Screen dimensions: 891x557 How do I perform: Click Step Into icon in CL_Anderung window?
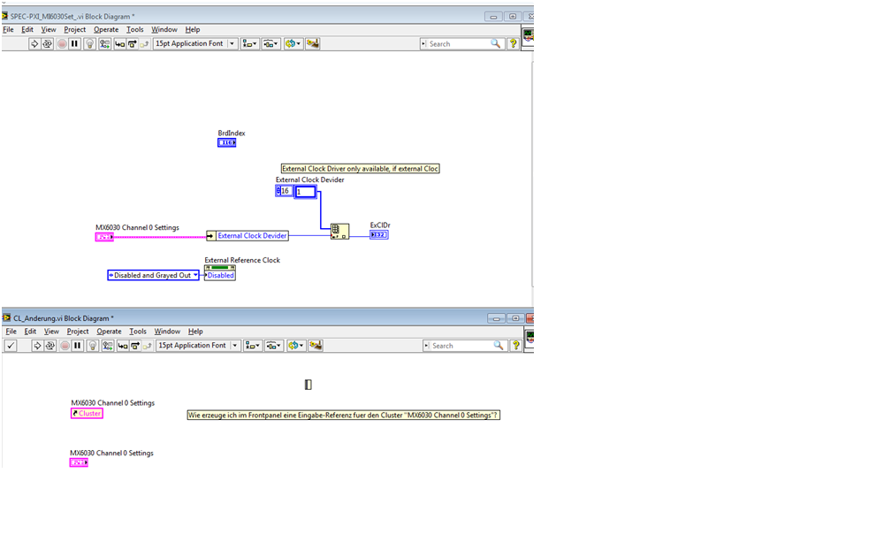tap(123, 346)
